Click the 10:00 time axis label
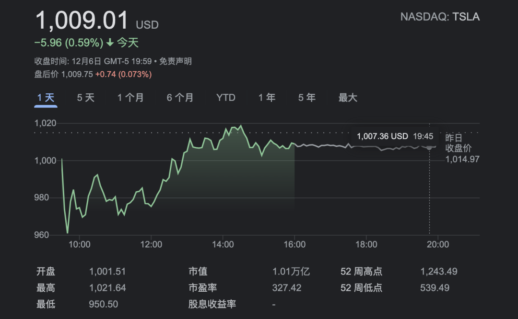 (x=79, y=244)
